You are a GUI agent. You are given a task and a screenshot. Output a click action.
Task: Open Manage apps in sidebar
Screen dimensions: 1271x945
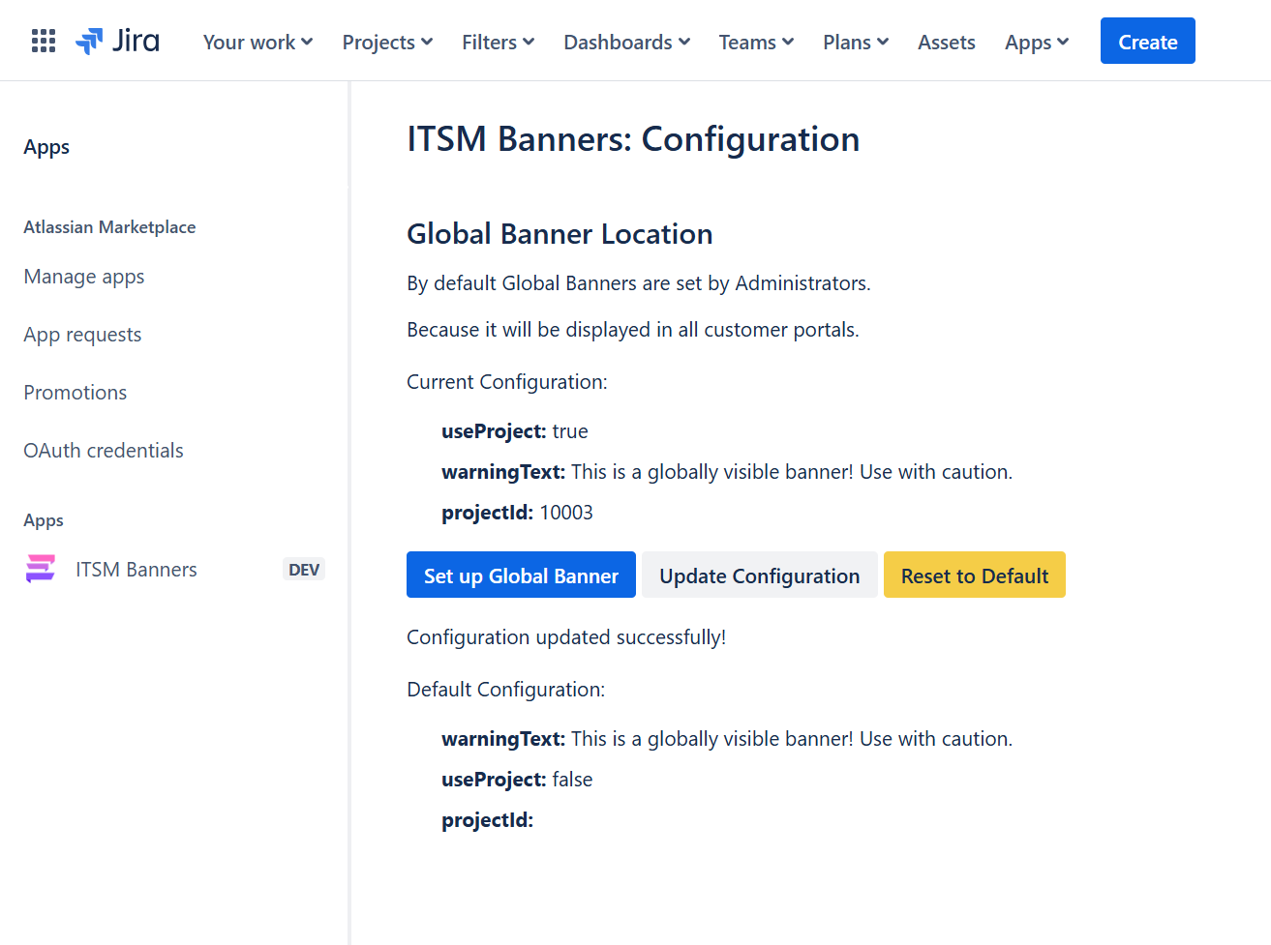click(x=84, y=277)
